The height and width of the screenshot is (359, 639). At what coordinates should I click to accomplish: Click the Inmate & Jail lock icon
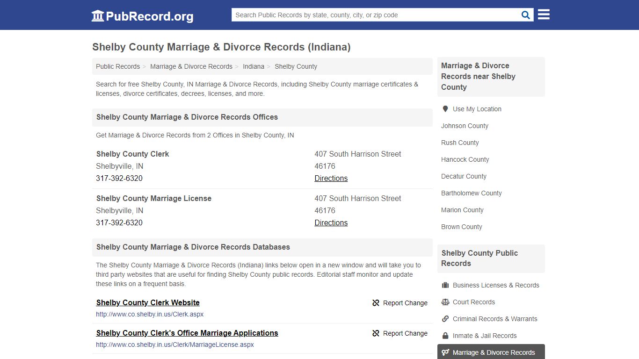pos(445,336)
